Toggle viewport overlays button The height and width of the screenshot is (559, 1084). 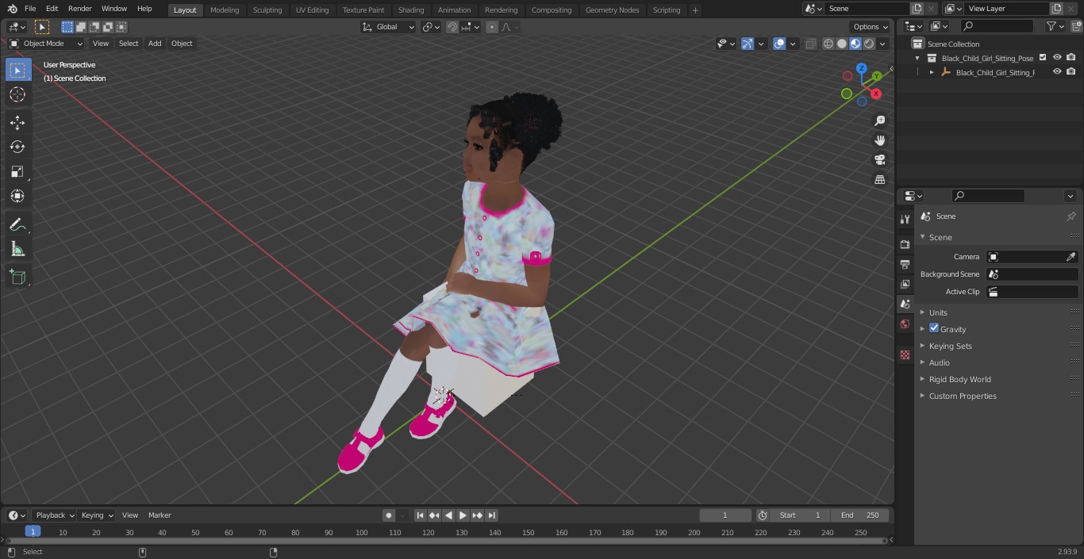pos(779,44)
